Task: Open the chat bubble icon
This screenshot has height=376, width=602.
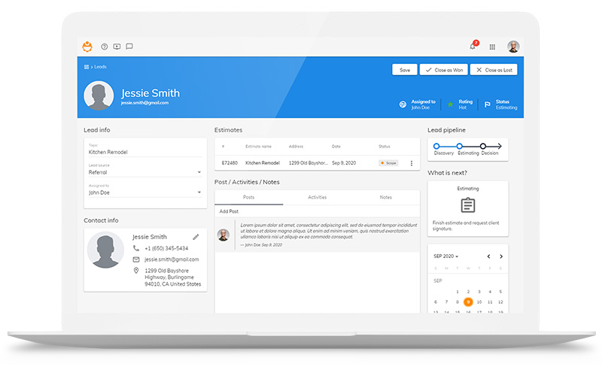Action: click(x=129, y=47)
